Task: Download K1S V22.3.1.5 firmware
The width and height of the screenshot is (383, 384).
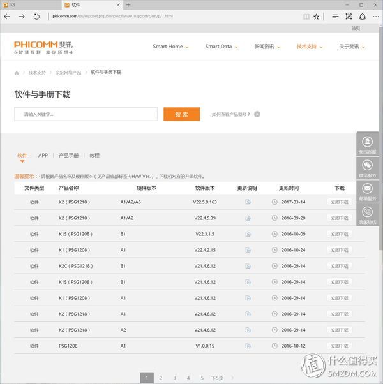Action: click(340, 234)
